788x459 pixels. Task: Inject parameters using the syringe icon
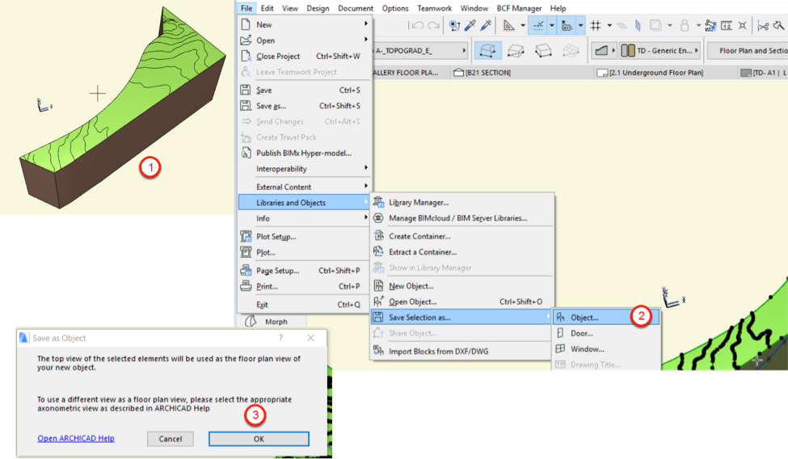[x=486, y=25]
